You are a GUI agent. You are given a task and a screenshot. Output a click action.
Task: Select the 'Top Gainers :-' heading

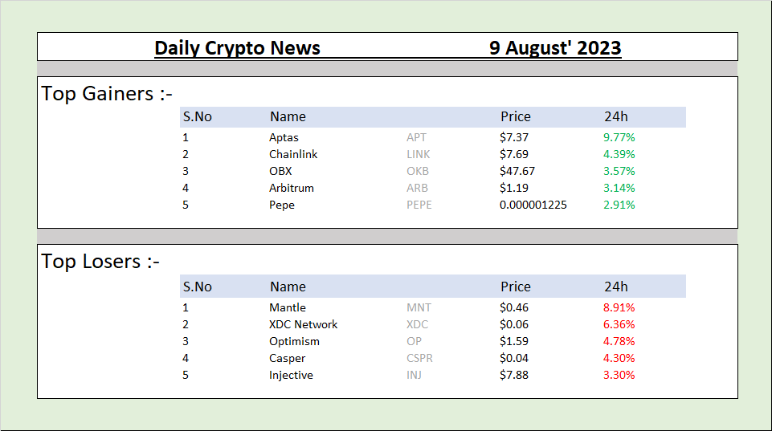(x=107, y=93)
